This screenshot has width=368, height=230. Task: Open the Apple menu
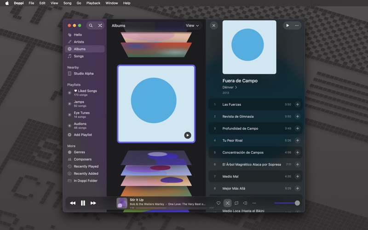(7, 3)
